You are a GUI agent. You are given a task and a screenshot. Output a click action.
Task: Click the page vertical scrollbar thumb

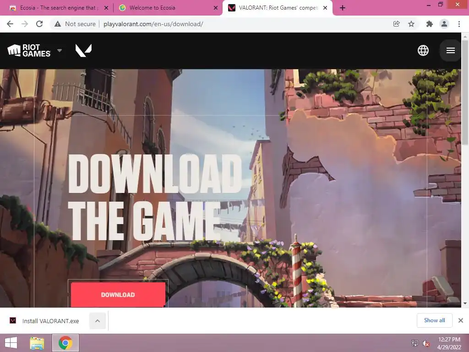point(465,93)
